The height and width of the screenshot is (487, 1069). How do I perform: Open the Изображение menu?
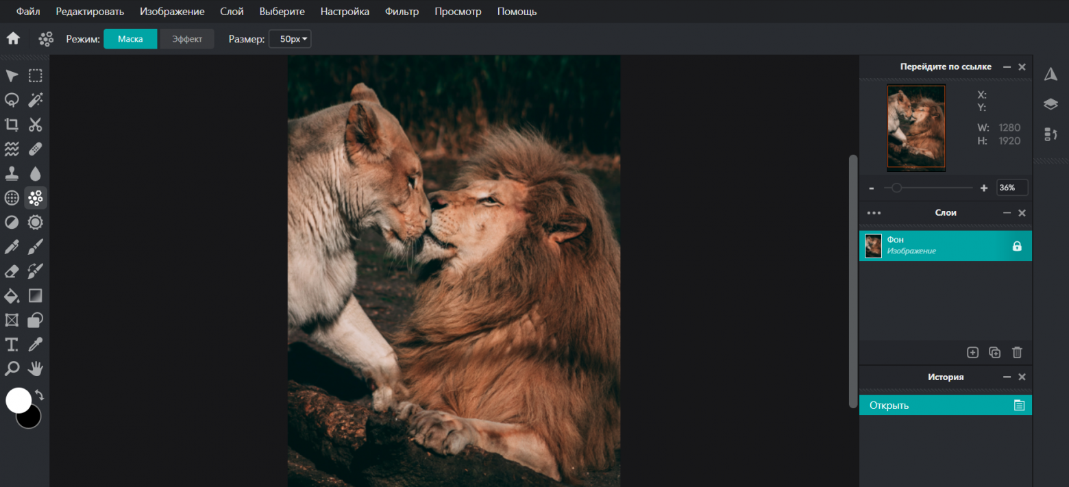point(171,12)
